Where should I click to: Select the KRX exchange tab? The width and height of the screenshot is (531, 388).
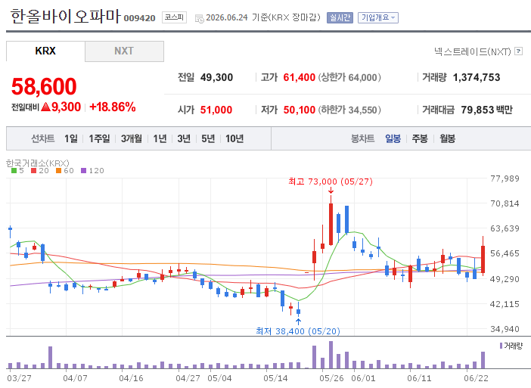tap(45, 51)
